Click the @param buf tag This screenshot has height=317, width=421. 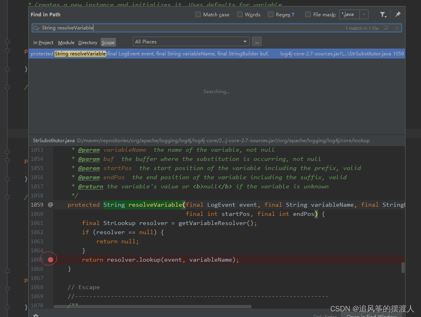tap(89, 159)
